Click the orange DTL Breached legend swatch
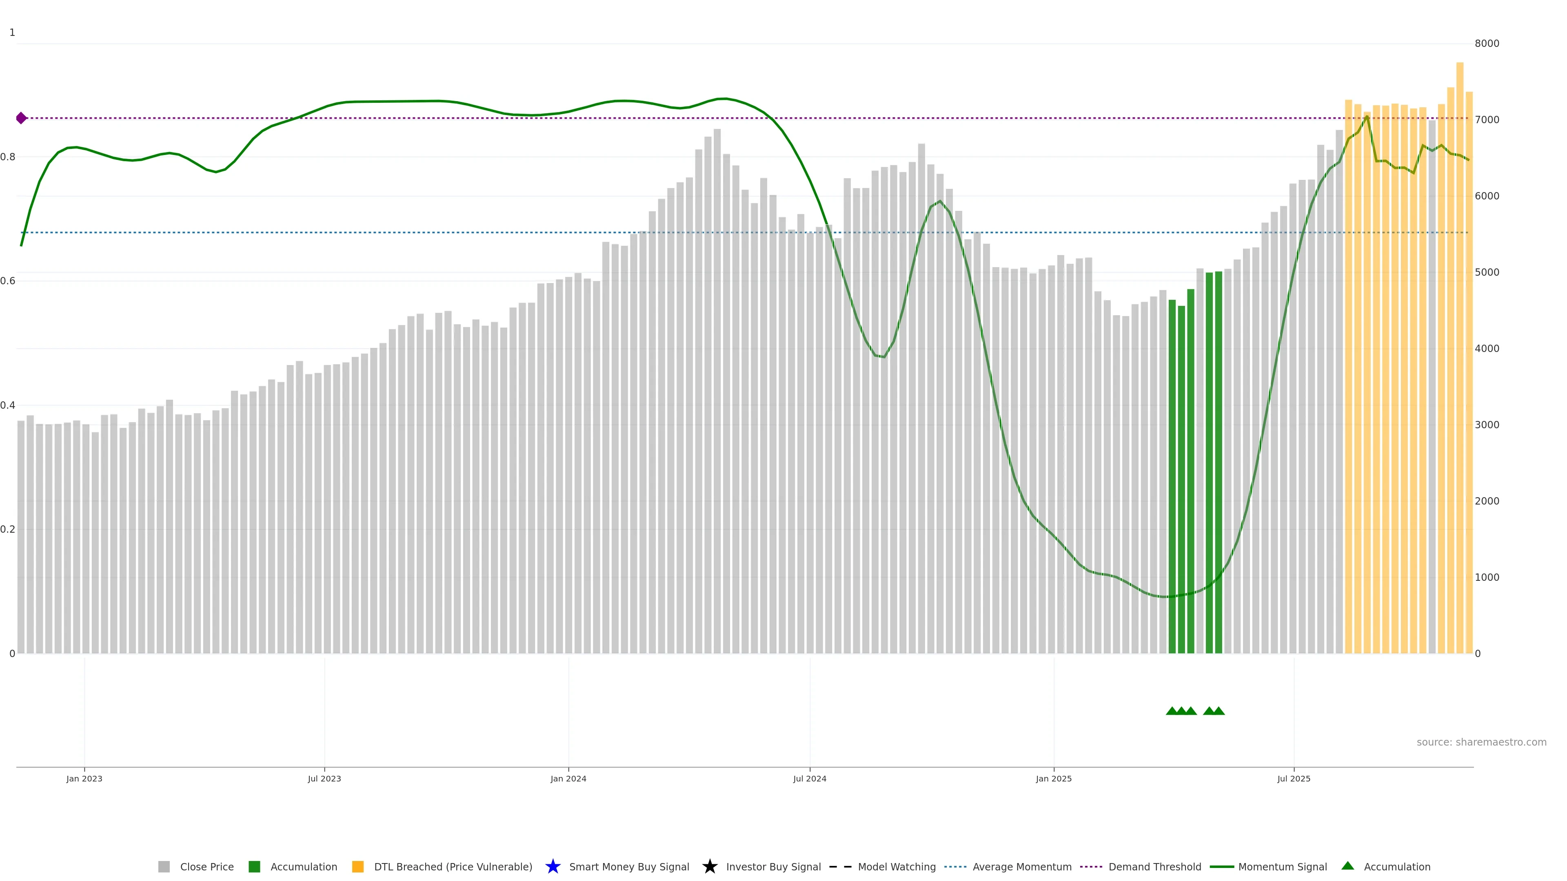 (358, 866)
